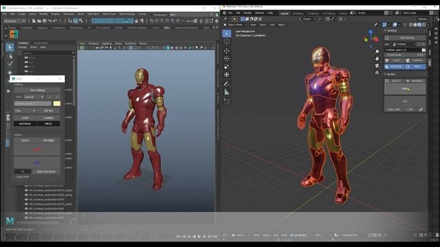Image resolution: width=440 pixels, height=247 pixels.
Task: Toggle CAMERA option in Maya BMC panel
Action: (x=48, y=118)
